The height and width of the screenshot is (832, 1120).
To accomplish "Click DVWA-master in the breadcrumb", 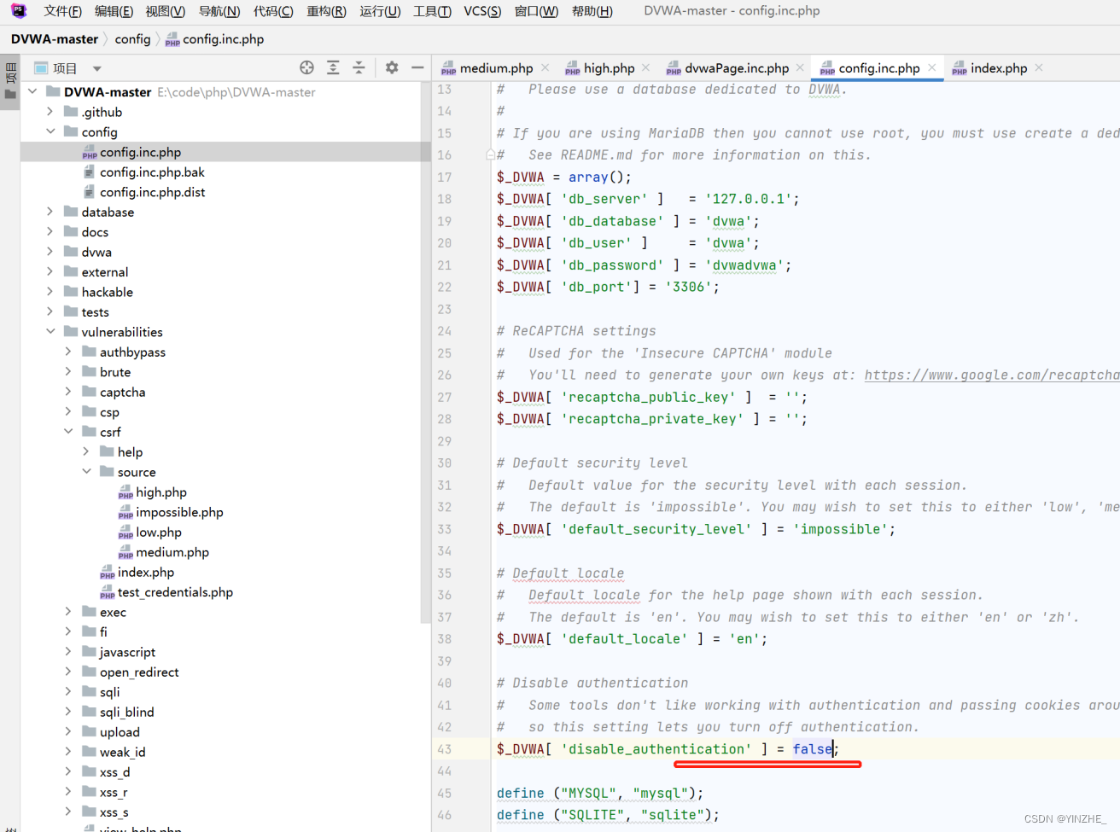I will tap(55, 39).
